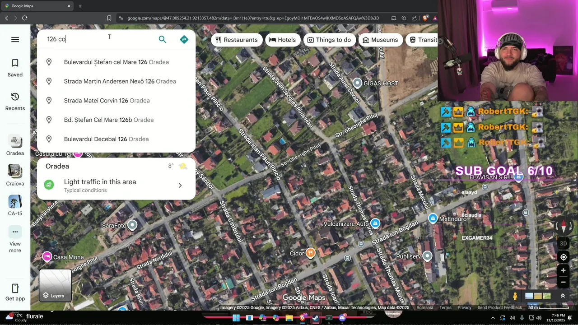578x325 pixels.
Task: Expand the imagery strip double-chevron
Action: (x=563, y=296)
